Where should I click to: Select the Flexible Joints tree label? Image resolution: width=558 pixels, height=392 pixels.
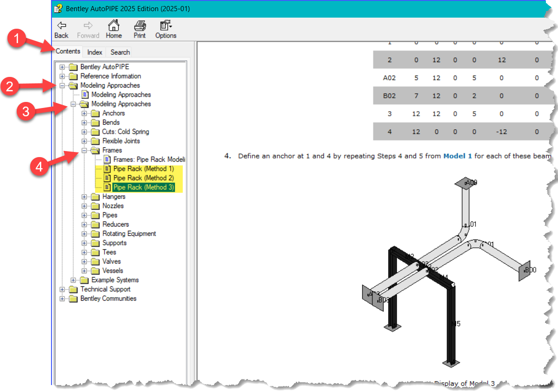coord(121,141)
